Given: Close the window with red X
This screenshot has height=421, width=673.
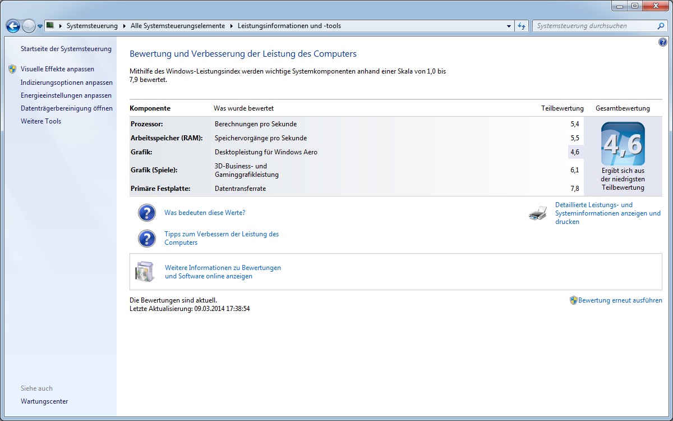Looking at the screenshot, I should tap(654, 6).
